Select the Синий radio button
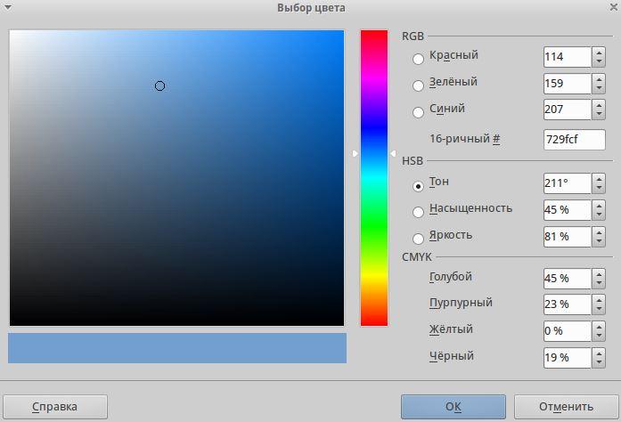Screen dimensions: 621x422 (x=418, y=112)
